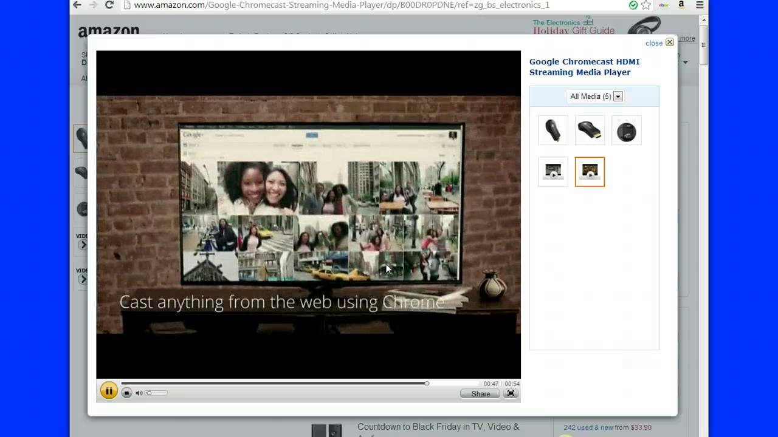This screenshot has width=778, height=437.
Task: Open the All Media (5) dropdown
Action: pyautogui.click(x=594, y=97)
